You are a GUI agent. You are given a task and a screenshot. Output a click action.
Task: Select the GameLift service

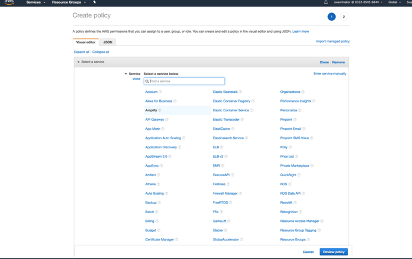219,221
